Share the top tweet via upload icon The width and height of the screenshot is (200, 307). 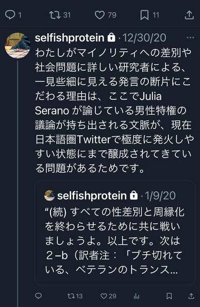tap(189, 16)
